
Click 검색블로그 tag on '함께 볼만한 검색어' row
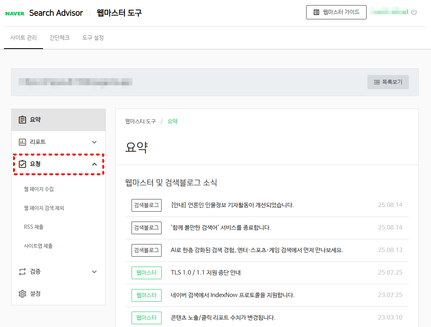[147, 228]
